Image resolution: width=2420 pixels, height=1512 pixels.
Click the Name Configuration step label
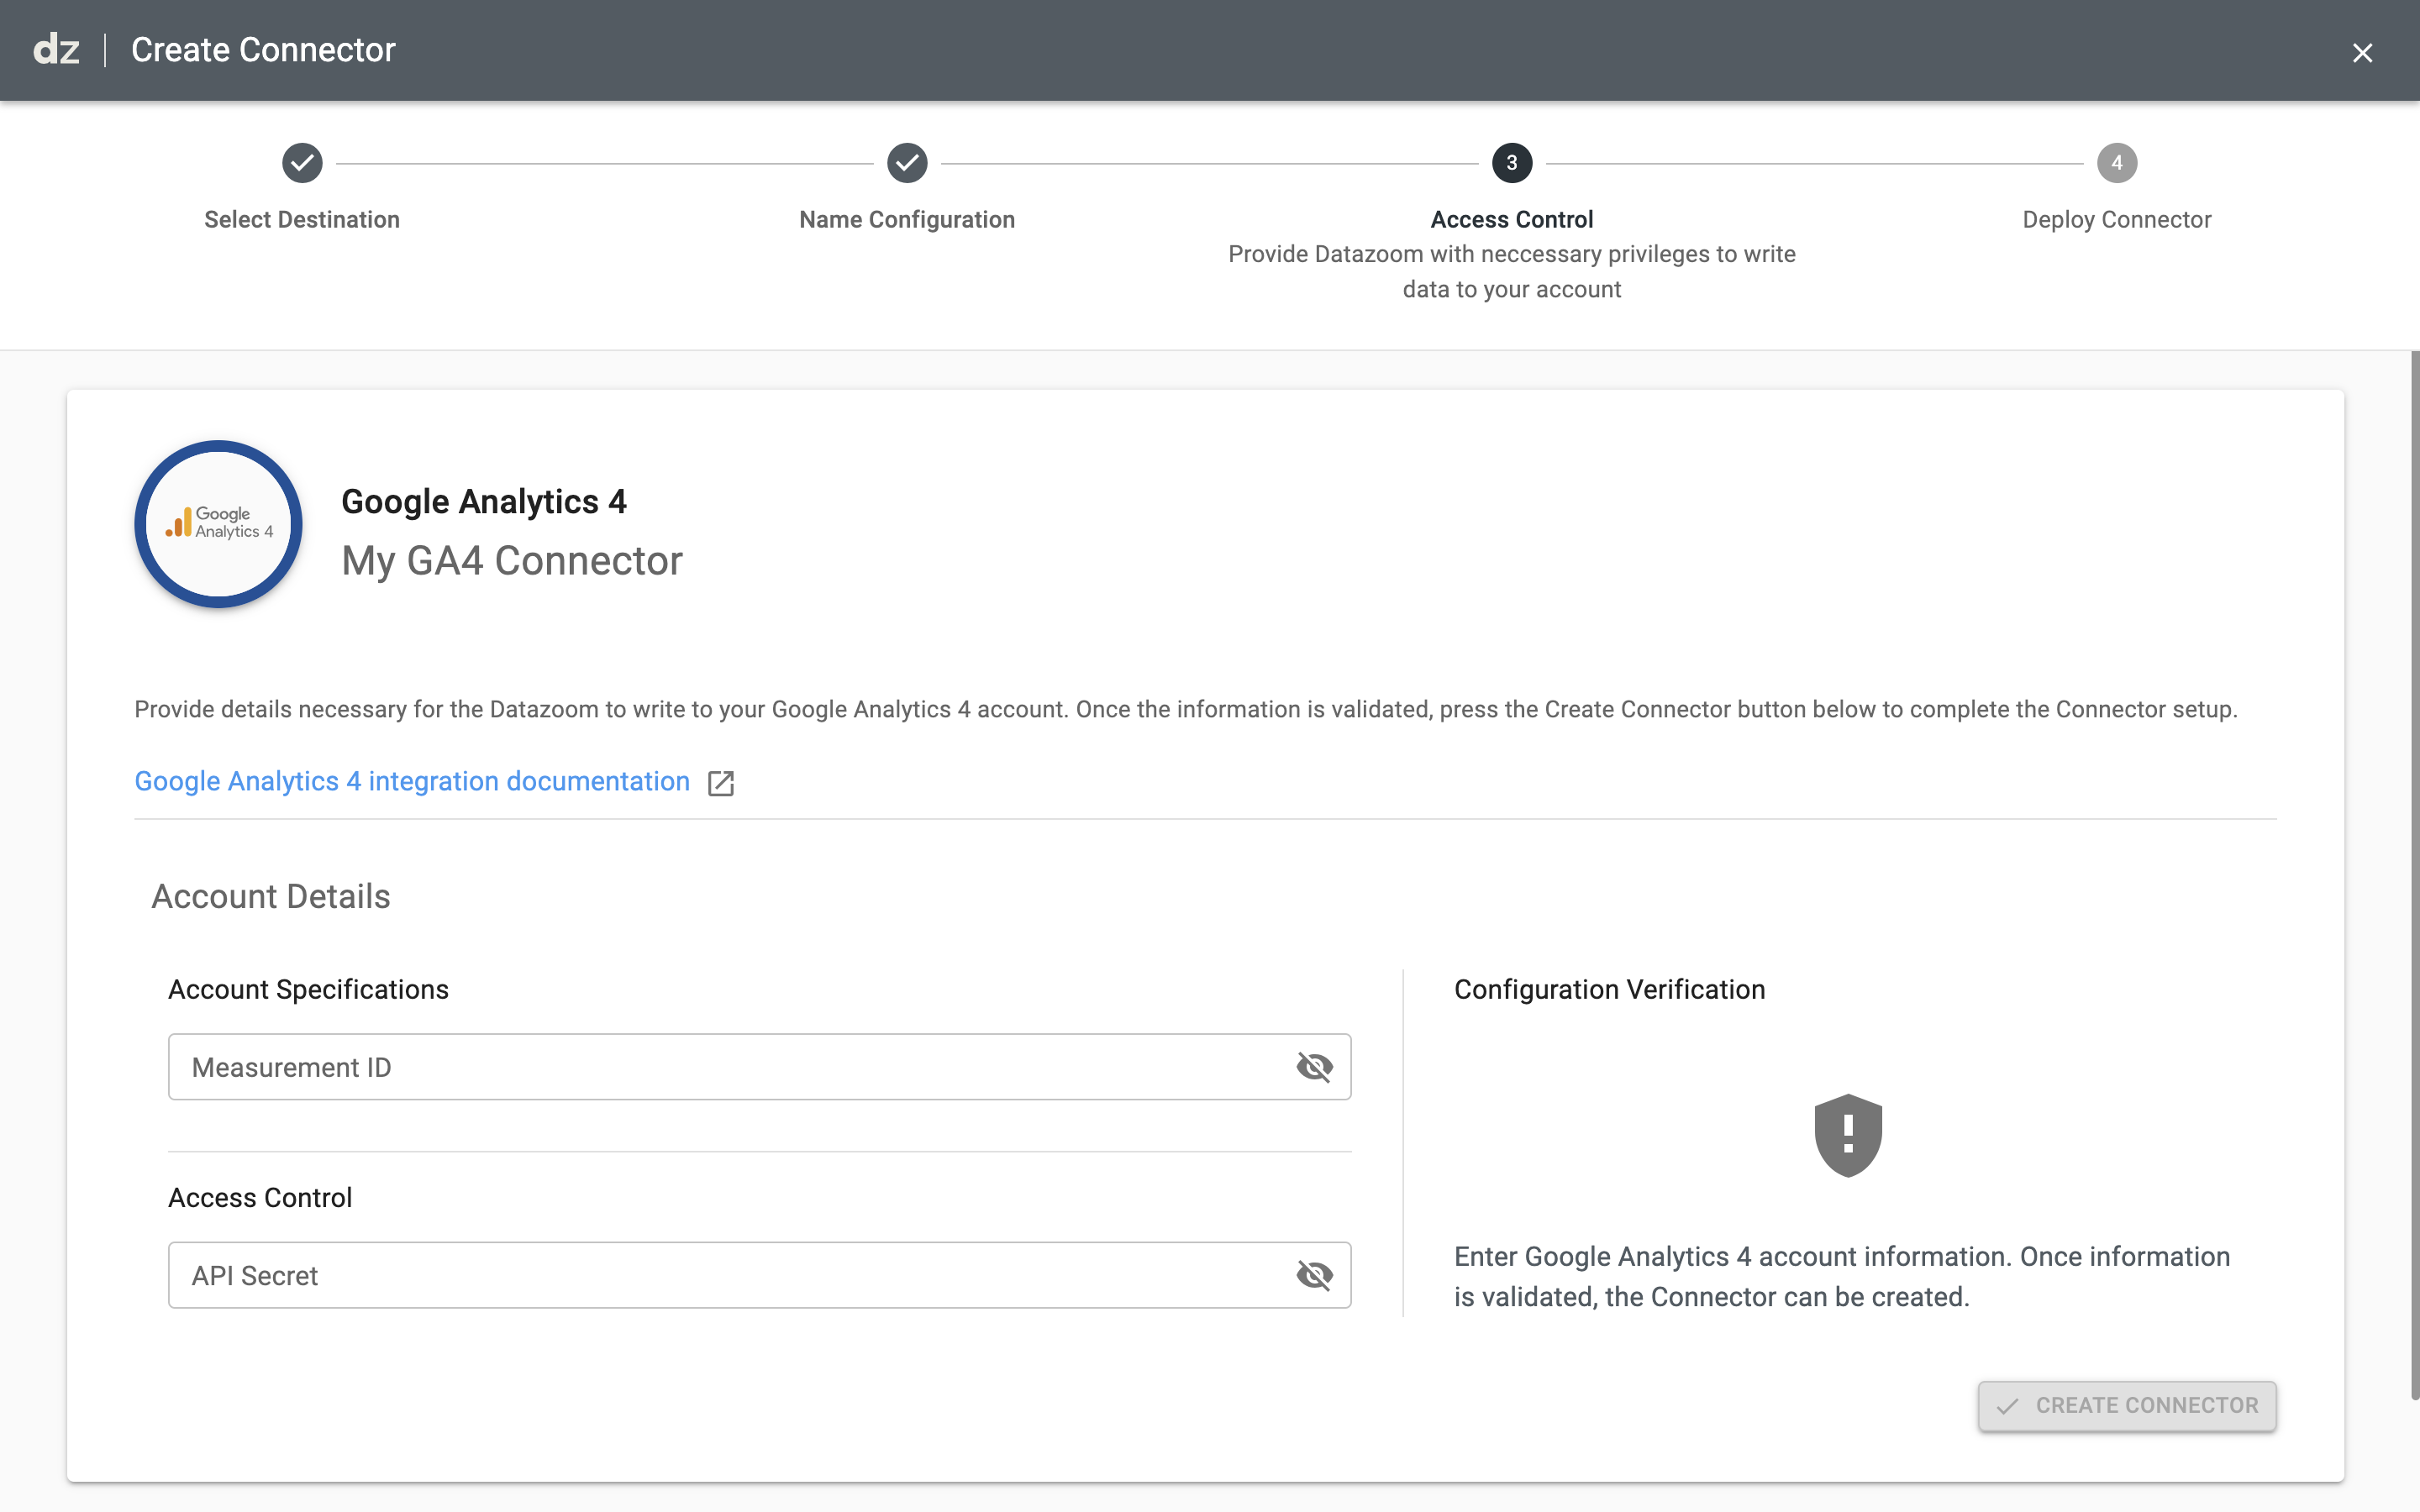[907, 220]
